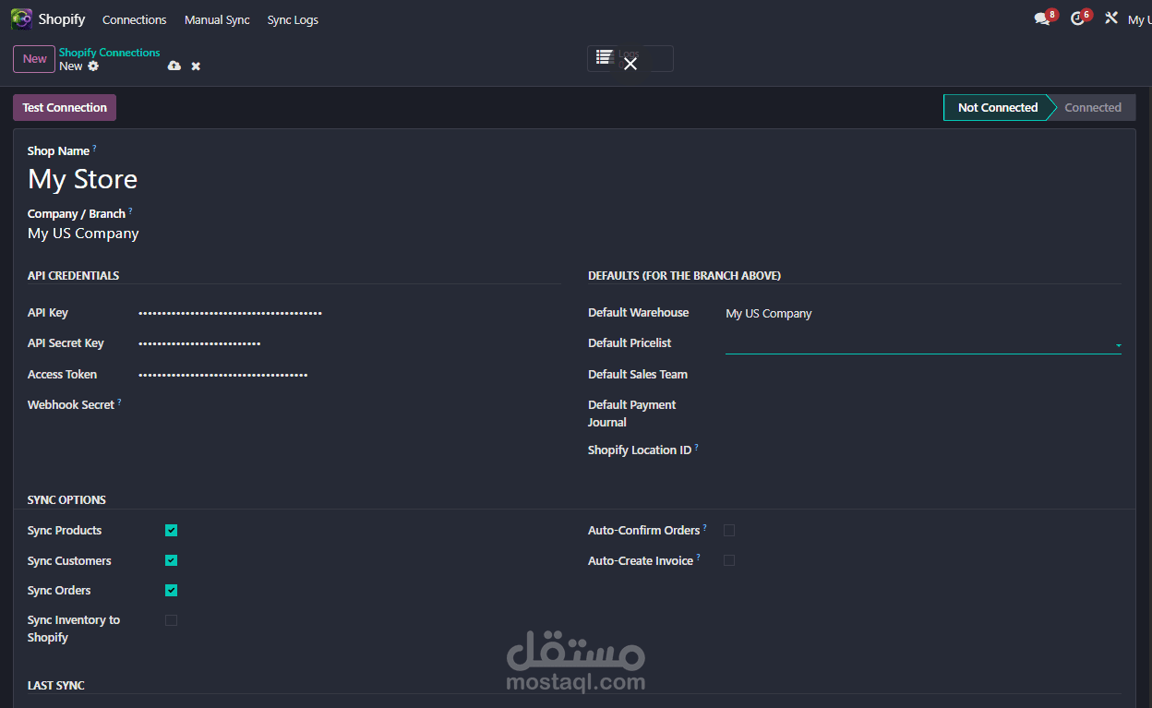1152x708 pixels.
Task: Open the Sync Logs menu
Action: tap(293, 19)
